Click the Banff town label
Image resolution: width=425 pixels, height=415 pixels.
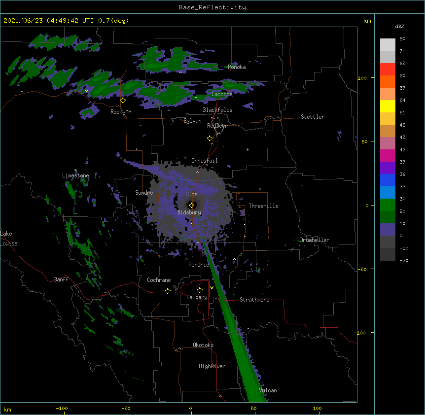click(61, 279)
